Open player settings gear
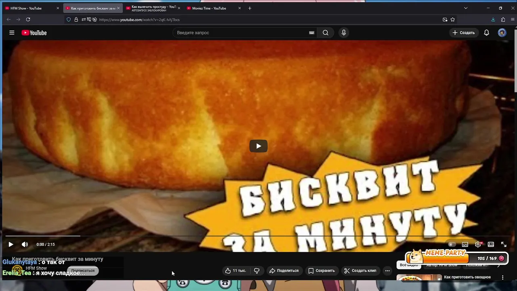Image resolution: width=517 pixels, height=291 pixels. coord(478,244)
